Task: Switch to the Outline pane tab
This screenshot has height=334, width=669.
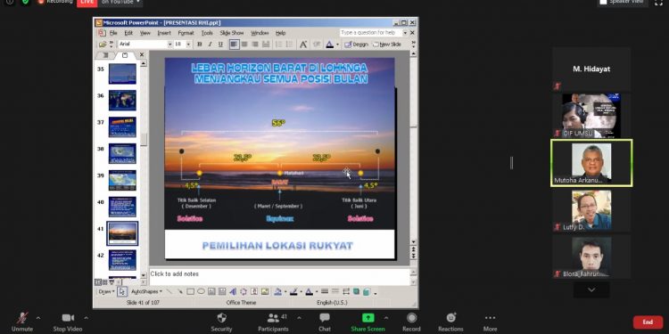Action: [105, 55]
